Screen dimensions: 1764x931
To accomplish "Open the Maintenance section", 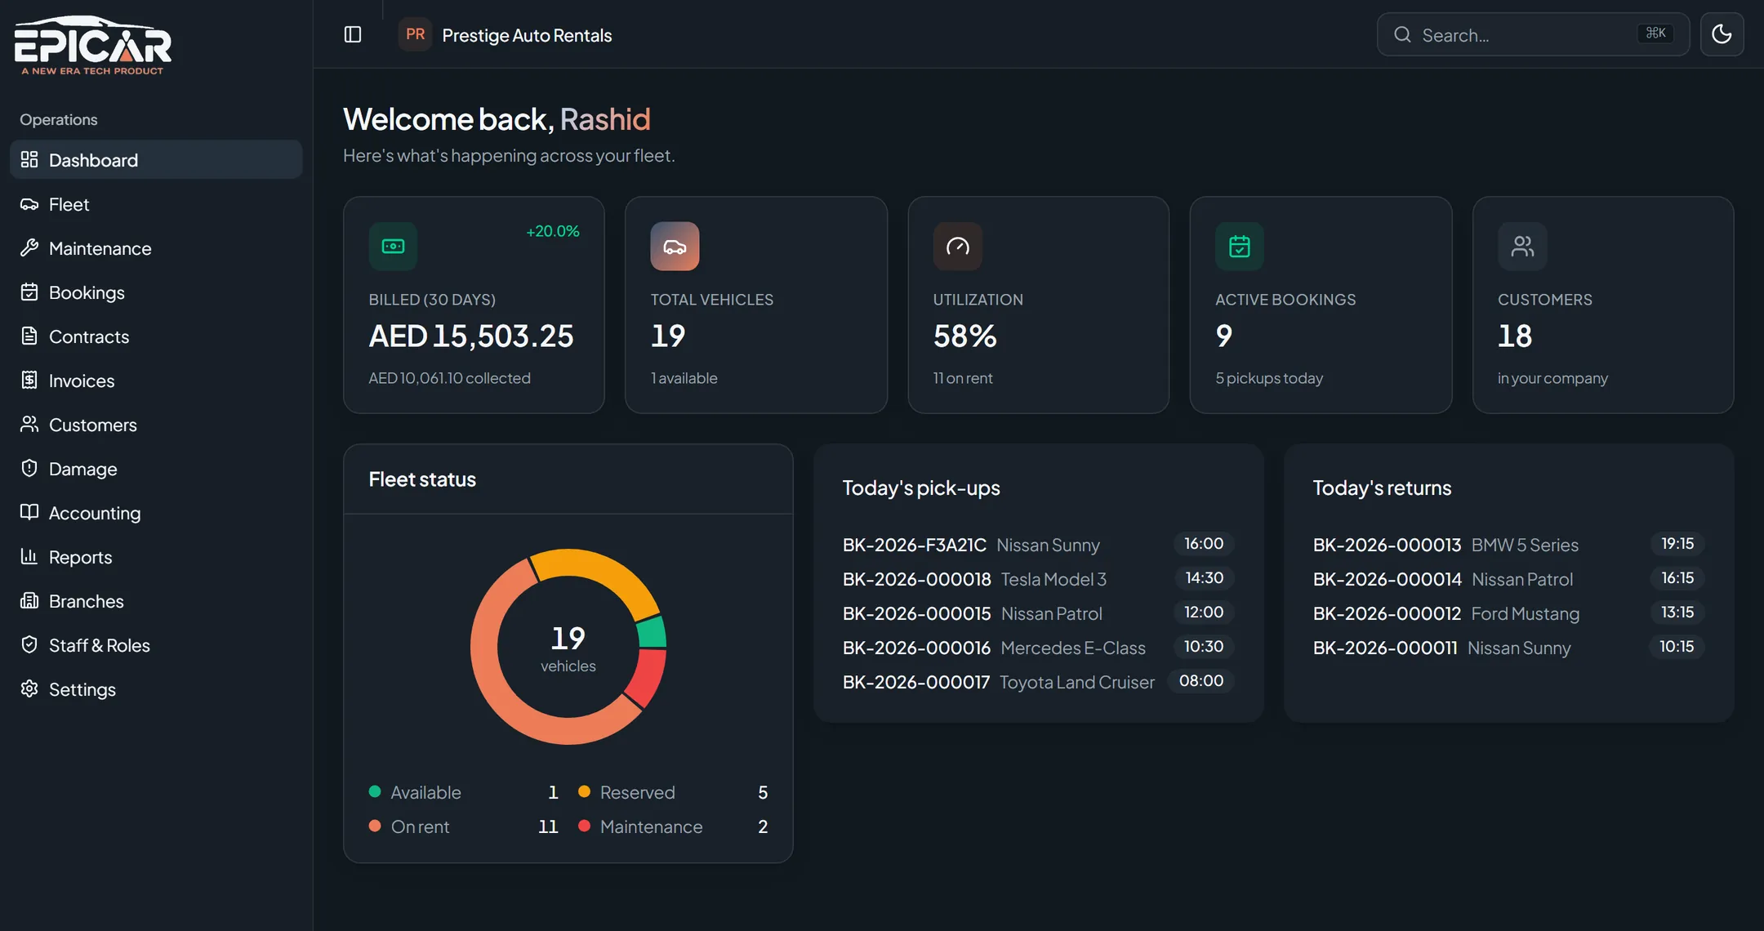I will coord(156,248).
